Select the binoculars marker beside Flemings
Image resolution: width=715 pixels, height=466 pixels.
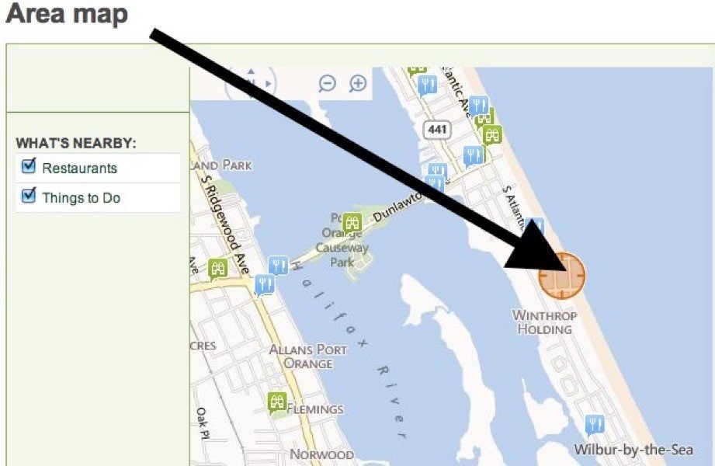pyautogui.click(x=277, y=402)
